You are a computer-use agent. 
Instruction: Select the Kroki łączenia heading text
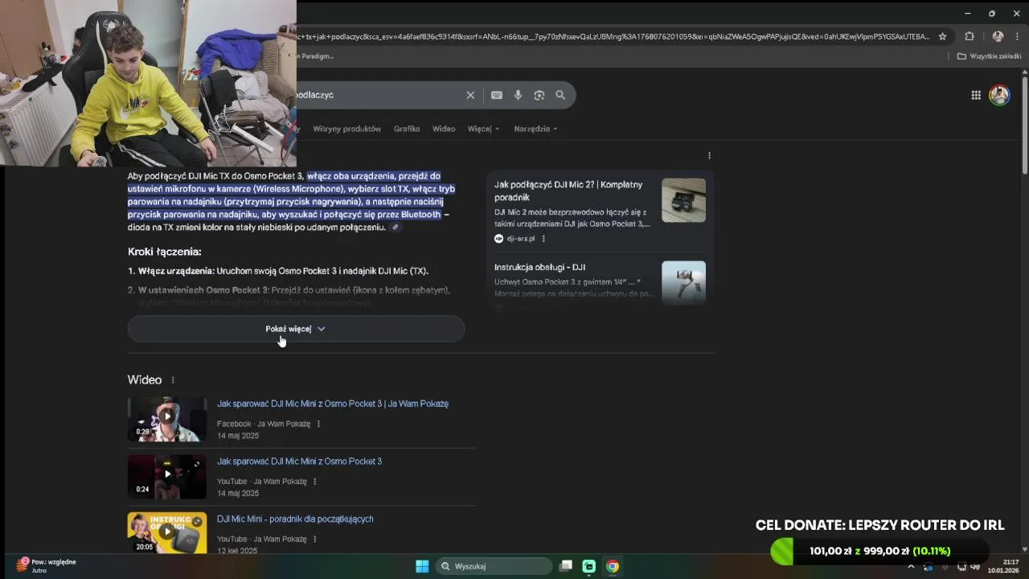[164, 252]
